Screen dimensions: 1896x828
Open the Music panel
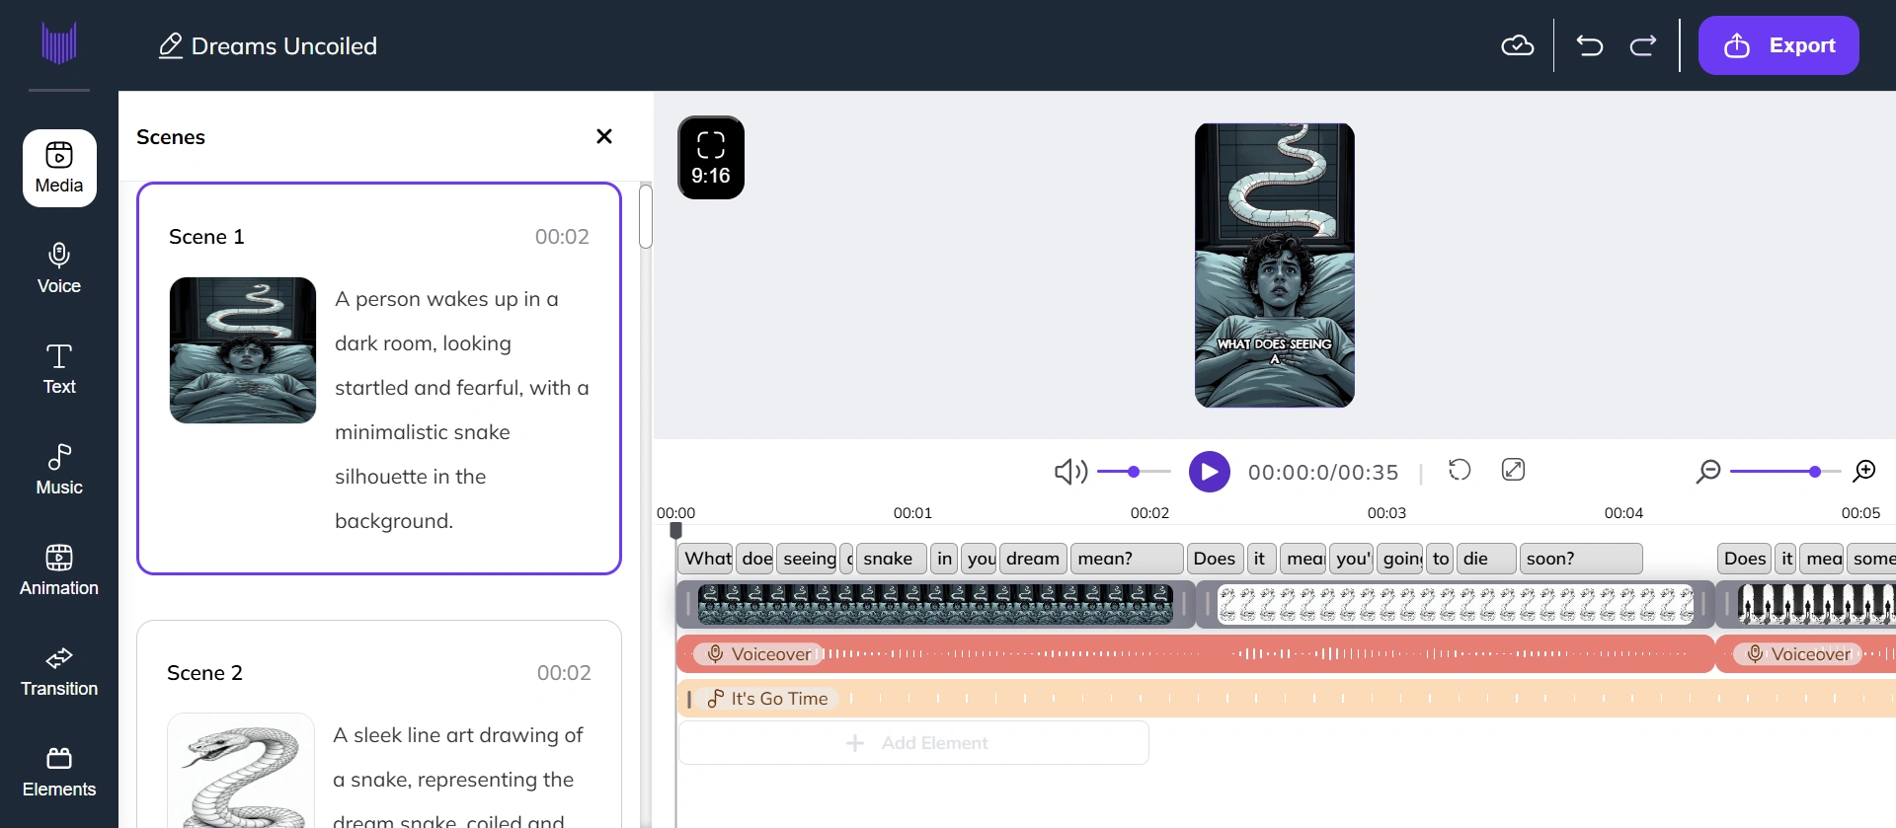click(59, 470)
